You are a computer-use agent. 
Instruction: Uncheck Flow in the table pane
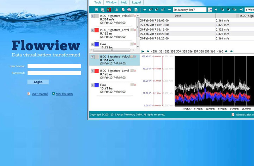tap(92, 44)
